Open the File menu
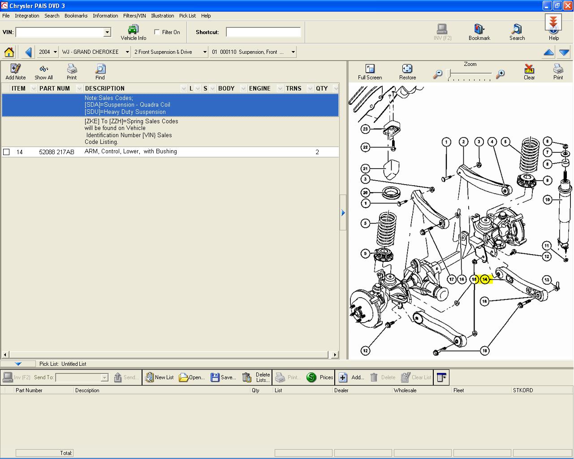This screenshot has width=574, height=459. [6, 16]
